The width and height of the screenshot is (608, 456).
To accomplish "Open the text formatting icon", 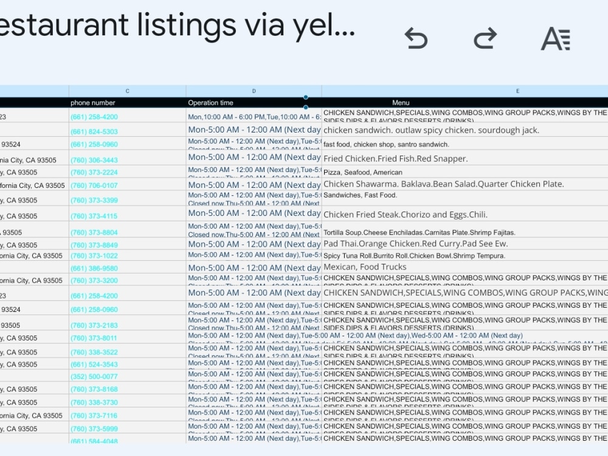I will [556, 39].
